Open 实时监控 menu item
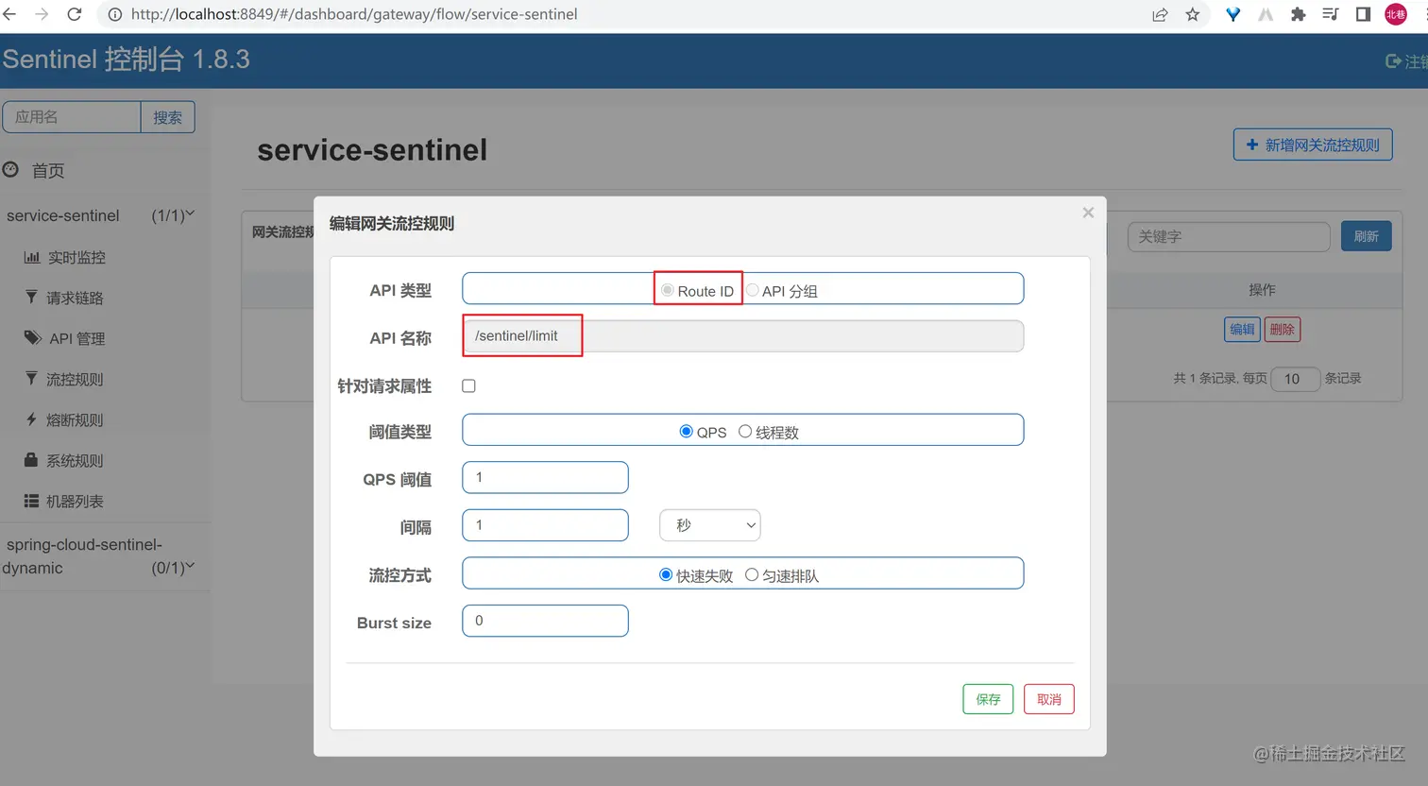This screenshot has height=786, width=1428. point(76,257)
